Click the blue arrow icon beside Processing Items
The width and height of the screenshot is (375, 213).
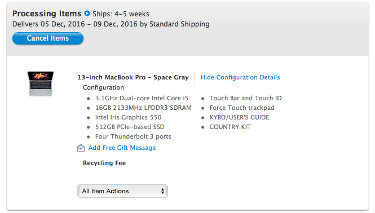tap(87, 14)
